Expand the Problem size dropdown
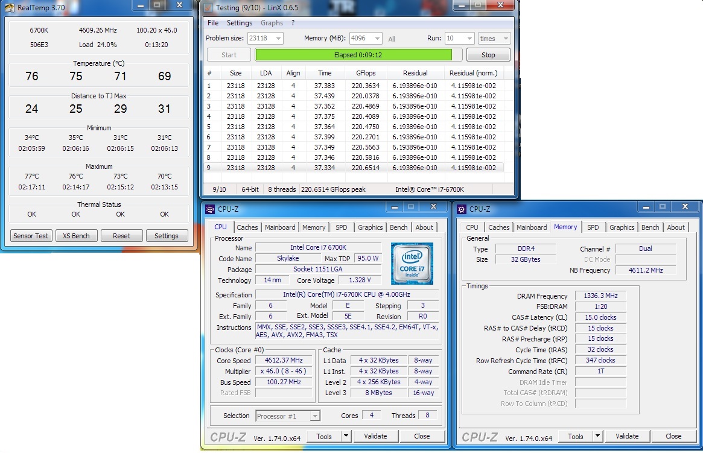Image resolution: width=703 pixels, height=453 pixels. coord(278,39)
